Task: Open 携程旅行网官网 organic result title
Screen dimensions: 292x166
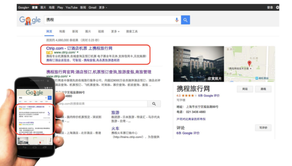Action: pyautogui.click(x=99, y=72)
